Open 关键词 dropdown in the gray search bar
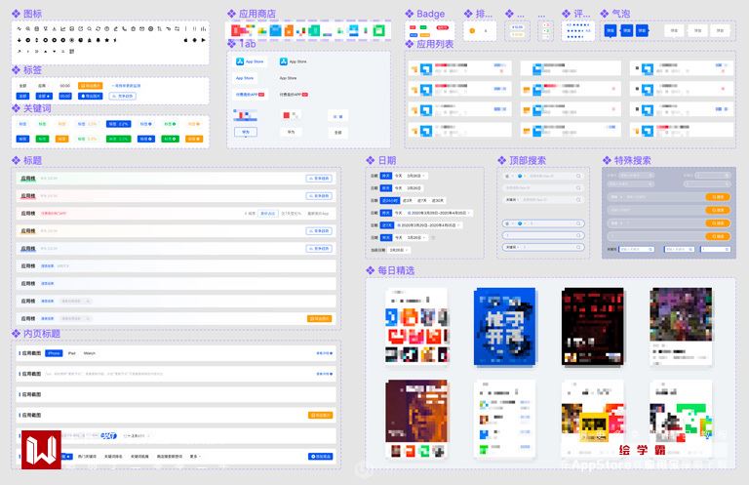 (512, 200)
